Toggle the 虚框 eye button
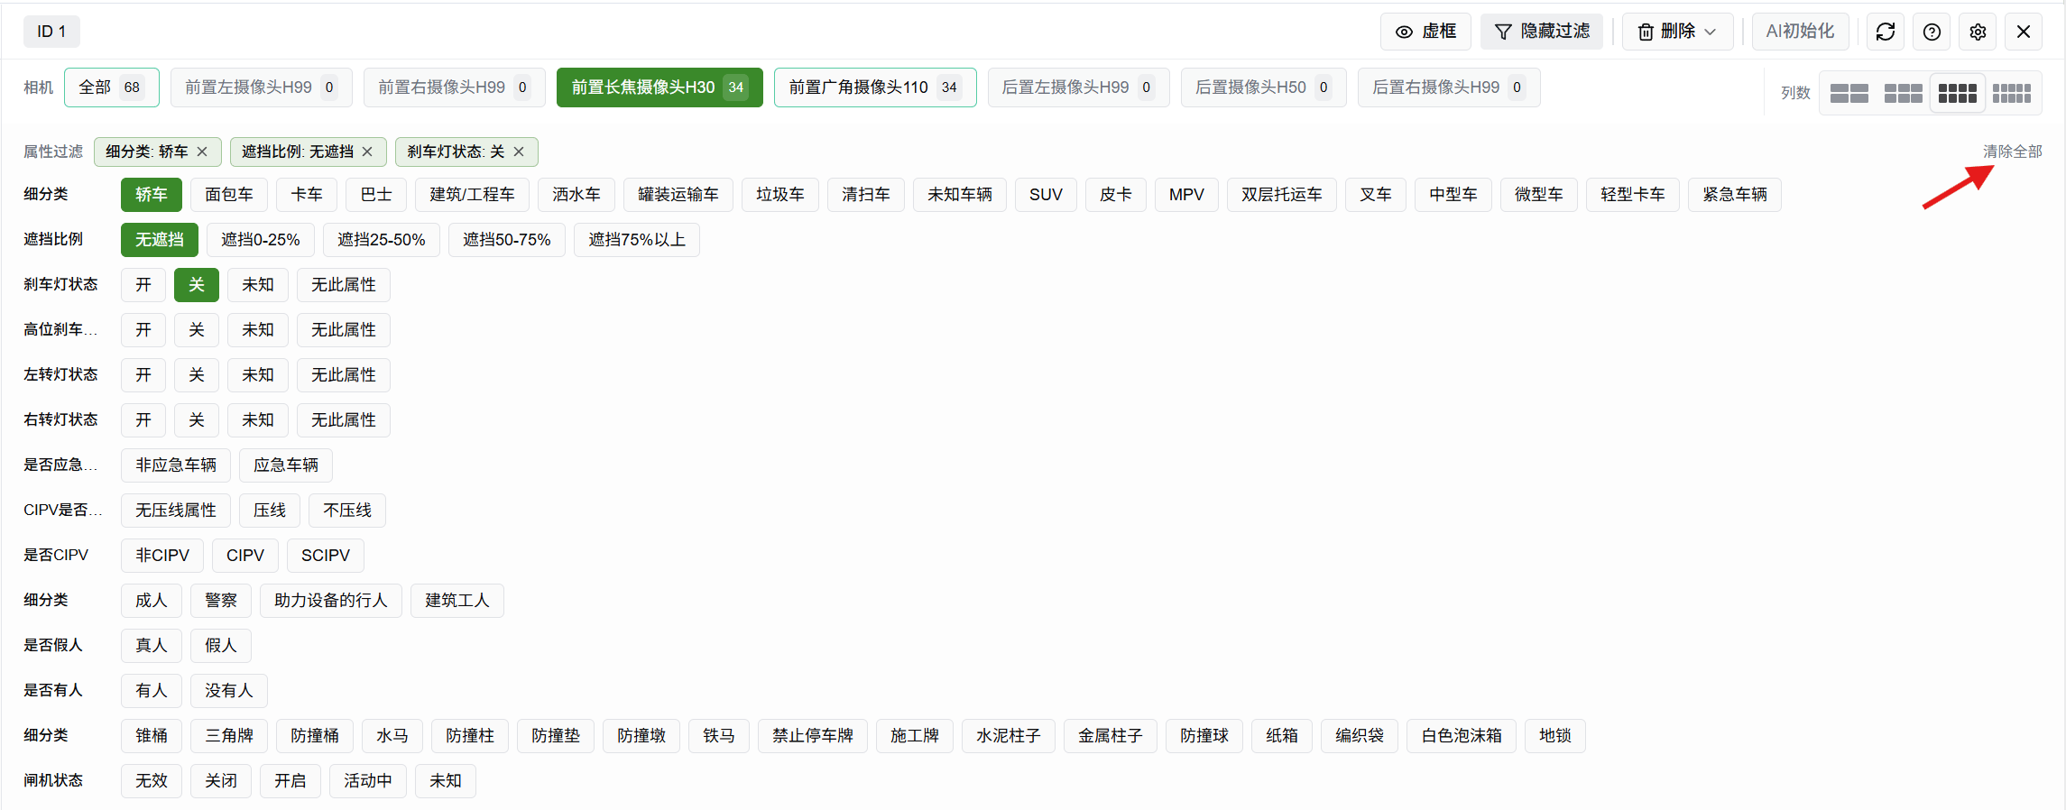Viewport: 2066px width, 810px height. pos(1425,32)
